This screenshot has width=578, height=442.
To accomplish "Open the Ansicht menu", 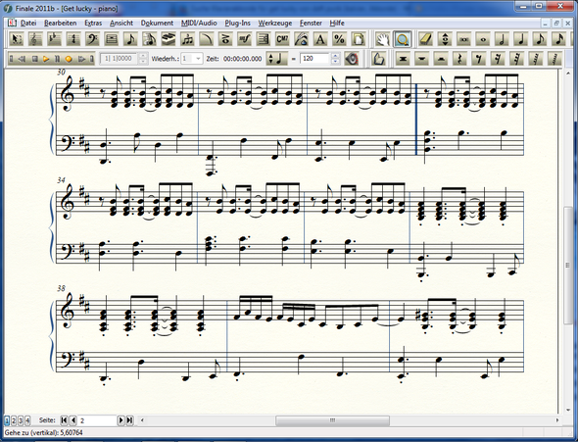I will tap(121, 23).
